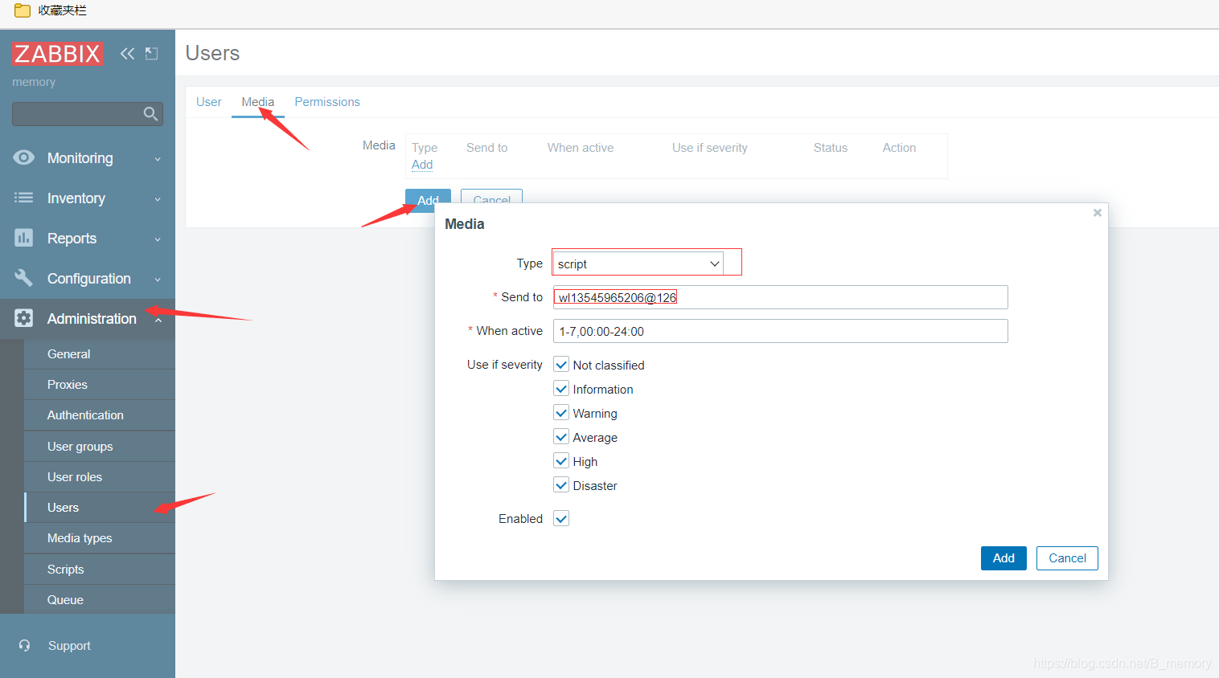Open the Type dropdown showing script
This screenshot has width=1219, height=678.
coord(638,263)
